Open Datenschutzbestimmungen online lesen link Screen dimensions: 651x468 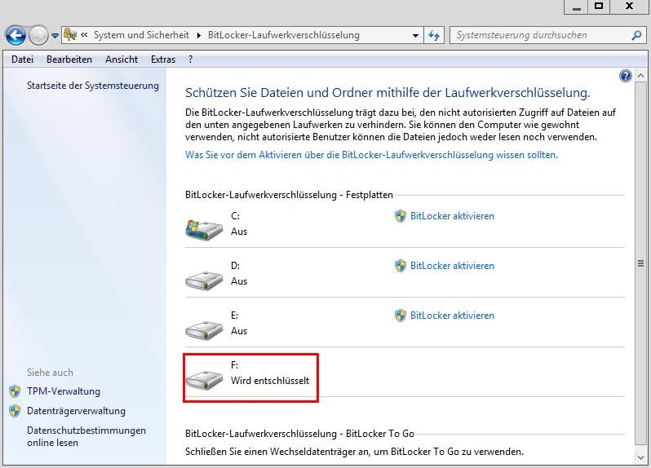pyautogui.click(x=86, y=436)
